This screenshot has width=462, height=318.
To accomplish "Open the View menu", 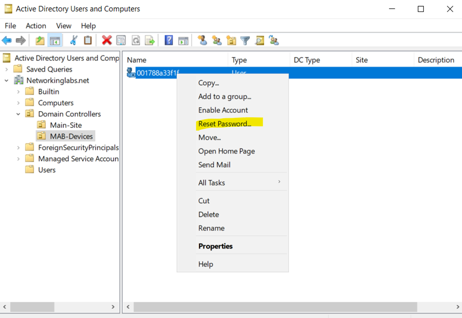I will pyautogui.click(x=64, y=26).
